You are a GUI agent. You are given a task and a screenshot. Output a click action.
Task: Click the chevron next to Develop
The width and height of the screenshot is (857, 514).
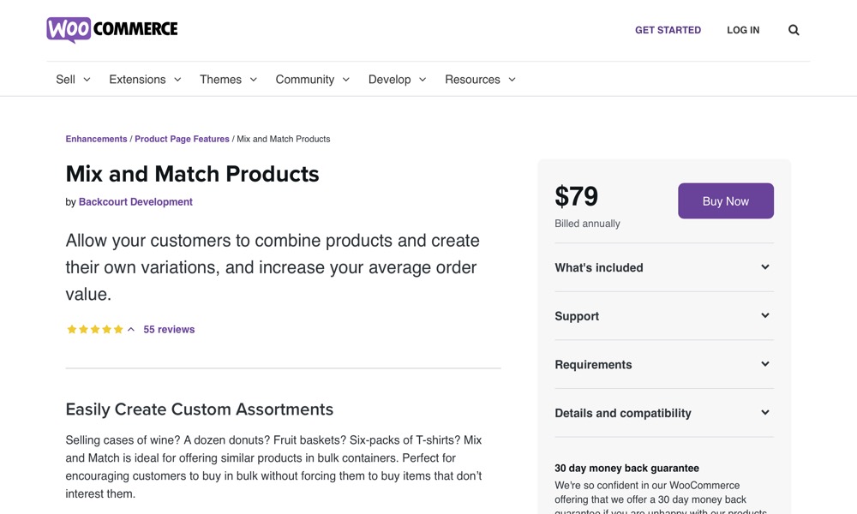pyautogui.click(x=423, y=80)
